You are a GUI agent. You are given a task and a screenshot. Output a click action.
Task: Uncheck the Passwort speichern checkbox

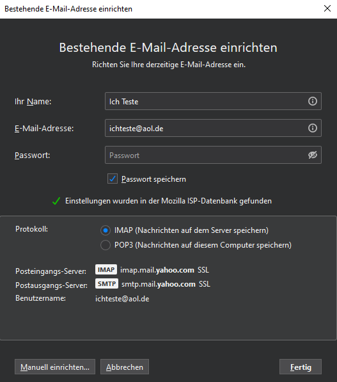[113, 179]
